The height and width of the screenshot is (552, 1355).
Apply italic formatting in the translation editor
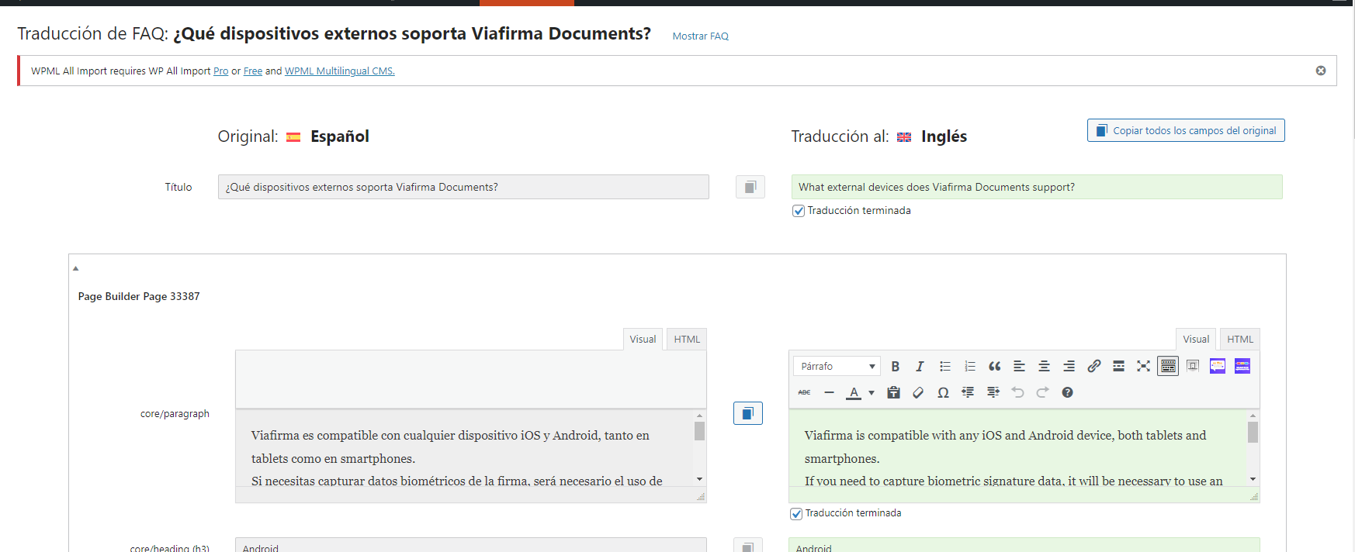coord(920,367)
